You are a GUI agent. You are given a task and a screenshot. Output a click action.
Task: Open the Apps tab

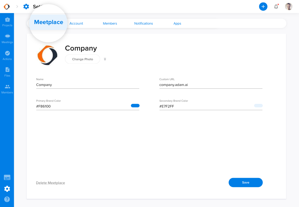click(177, 23)
